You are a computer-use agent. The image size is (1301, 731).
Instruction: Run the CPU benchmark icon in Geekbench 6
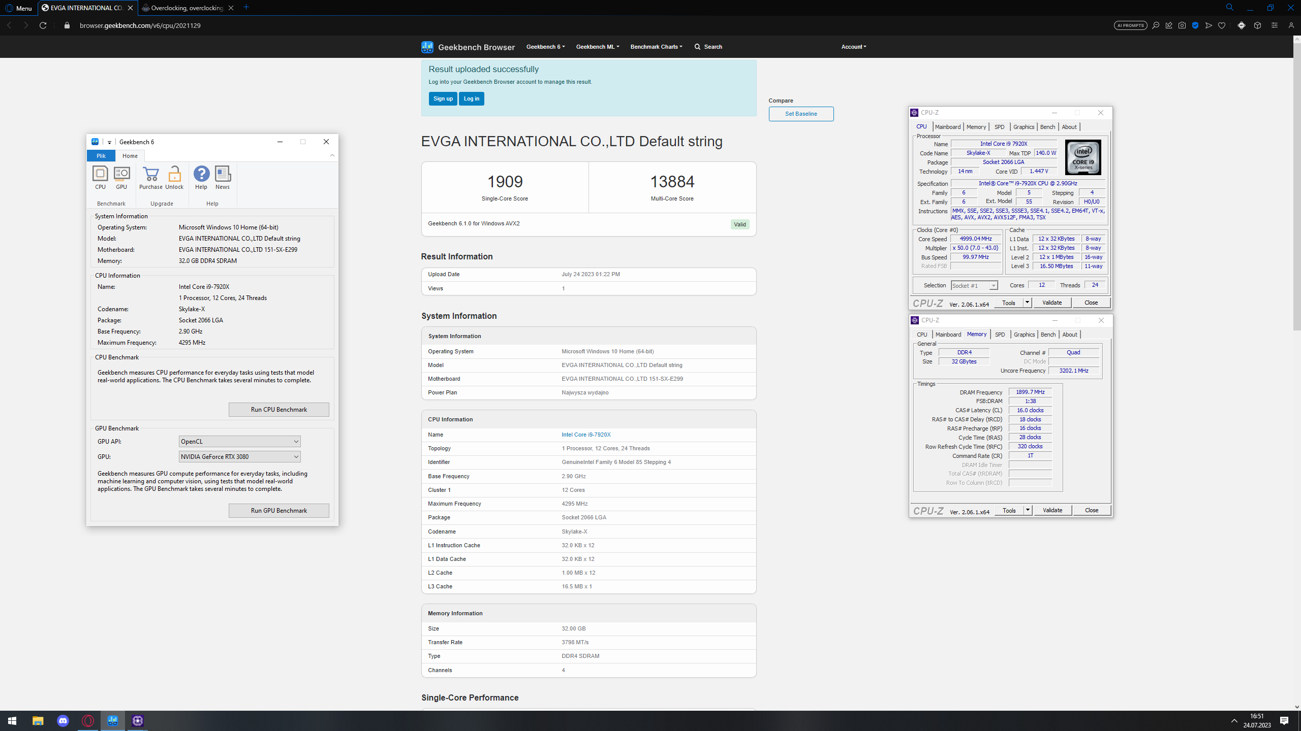[100, 178]
